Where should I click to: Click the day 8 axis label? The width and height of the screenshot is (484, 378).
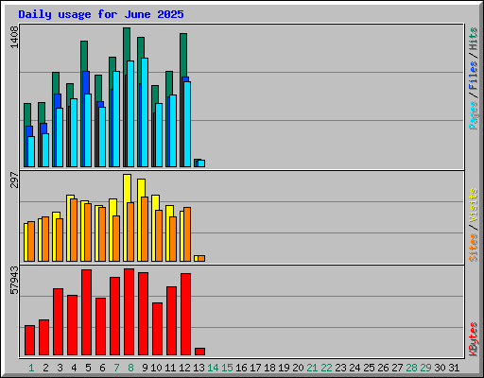[x=130, y=368]
